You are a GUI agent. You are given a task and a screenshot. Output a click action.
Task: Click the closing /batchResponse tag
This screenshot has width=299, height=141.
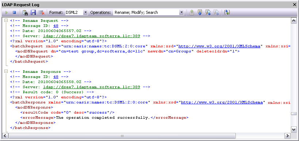pos(30,128)
